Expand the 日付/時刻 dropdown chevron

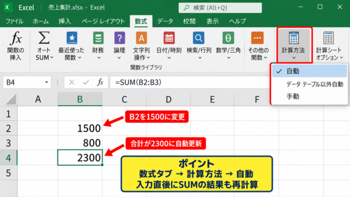coord(169,58)
